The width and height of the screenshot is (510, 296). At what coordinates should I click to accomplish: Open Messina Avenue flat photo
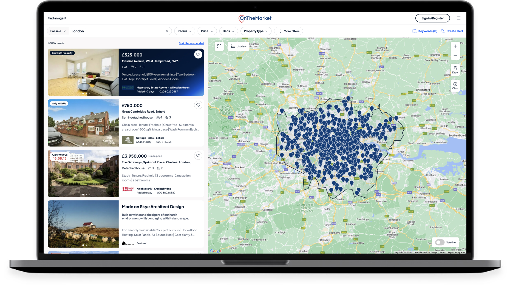[83, 72]
